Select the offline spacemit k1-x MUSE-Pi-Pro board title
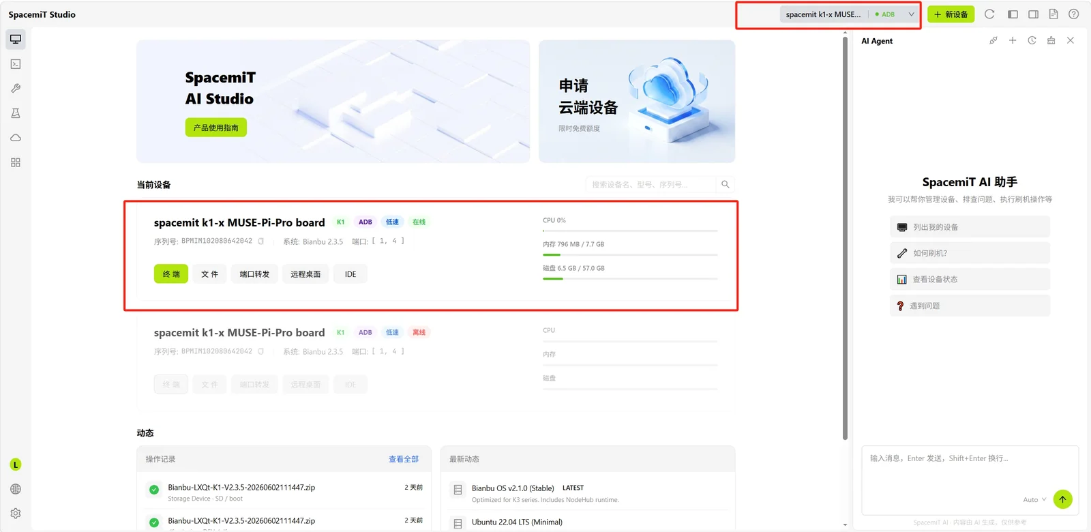Image resolution: width=1091 pixels, height=532 pixels. 239,333
